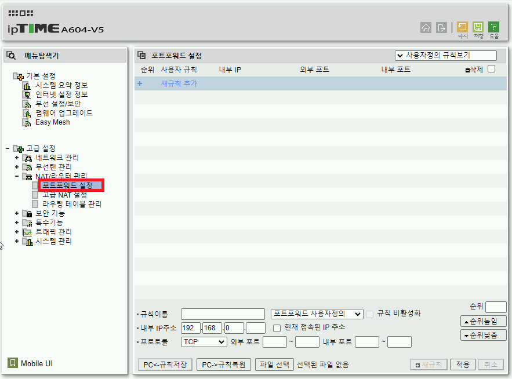Check the 삭제 select-all checkbox
This screenshot has width=512, height=379.
(491, 69)
